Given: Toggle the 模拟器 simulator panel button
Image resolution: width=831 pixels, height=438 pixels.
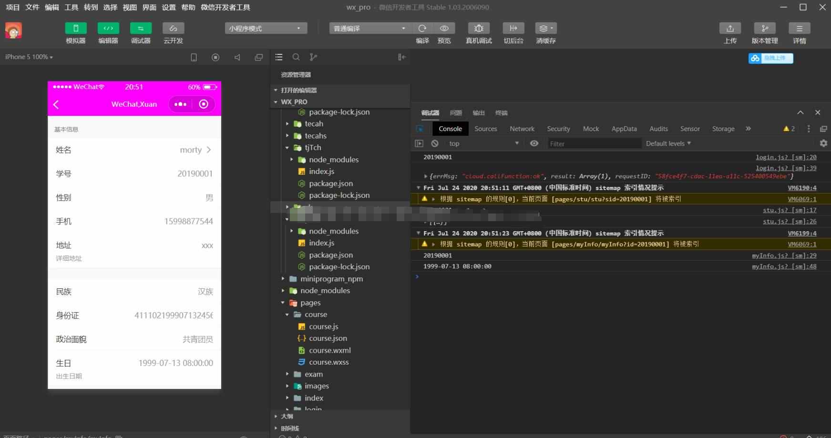Looking at the screenshot, I should pos(76,29).
